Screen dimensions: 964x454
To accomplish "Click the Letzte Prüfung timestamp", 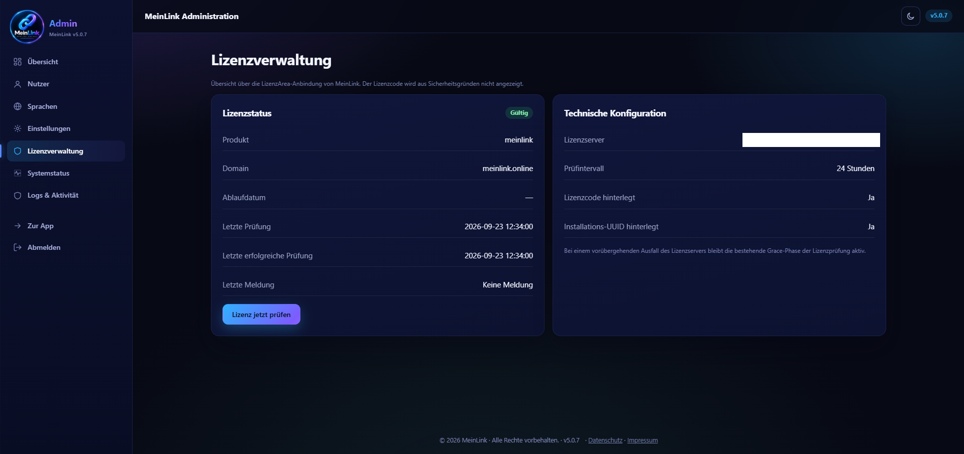I will pos(498,227).
